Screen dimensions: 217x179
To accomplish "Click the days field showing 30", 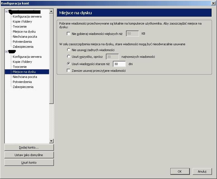I will (x=119, y=64).
